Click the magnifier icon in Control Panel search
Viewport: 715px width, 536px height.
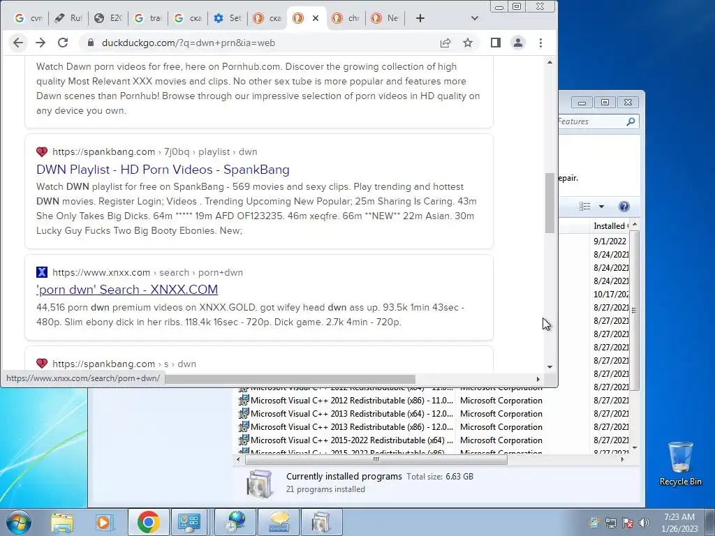631,121
